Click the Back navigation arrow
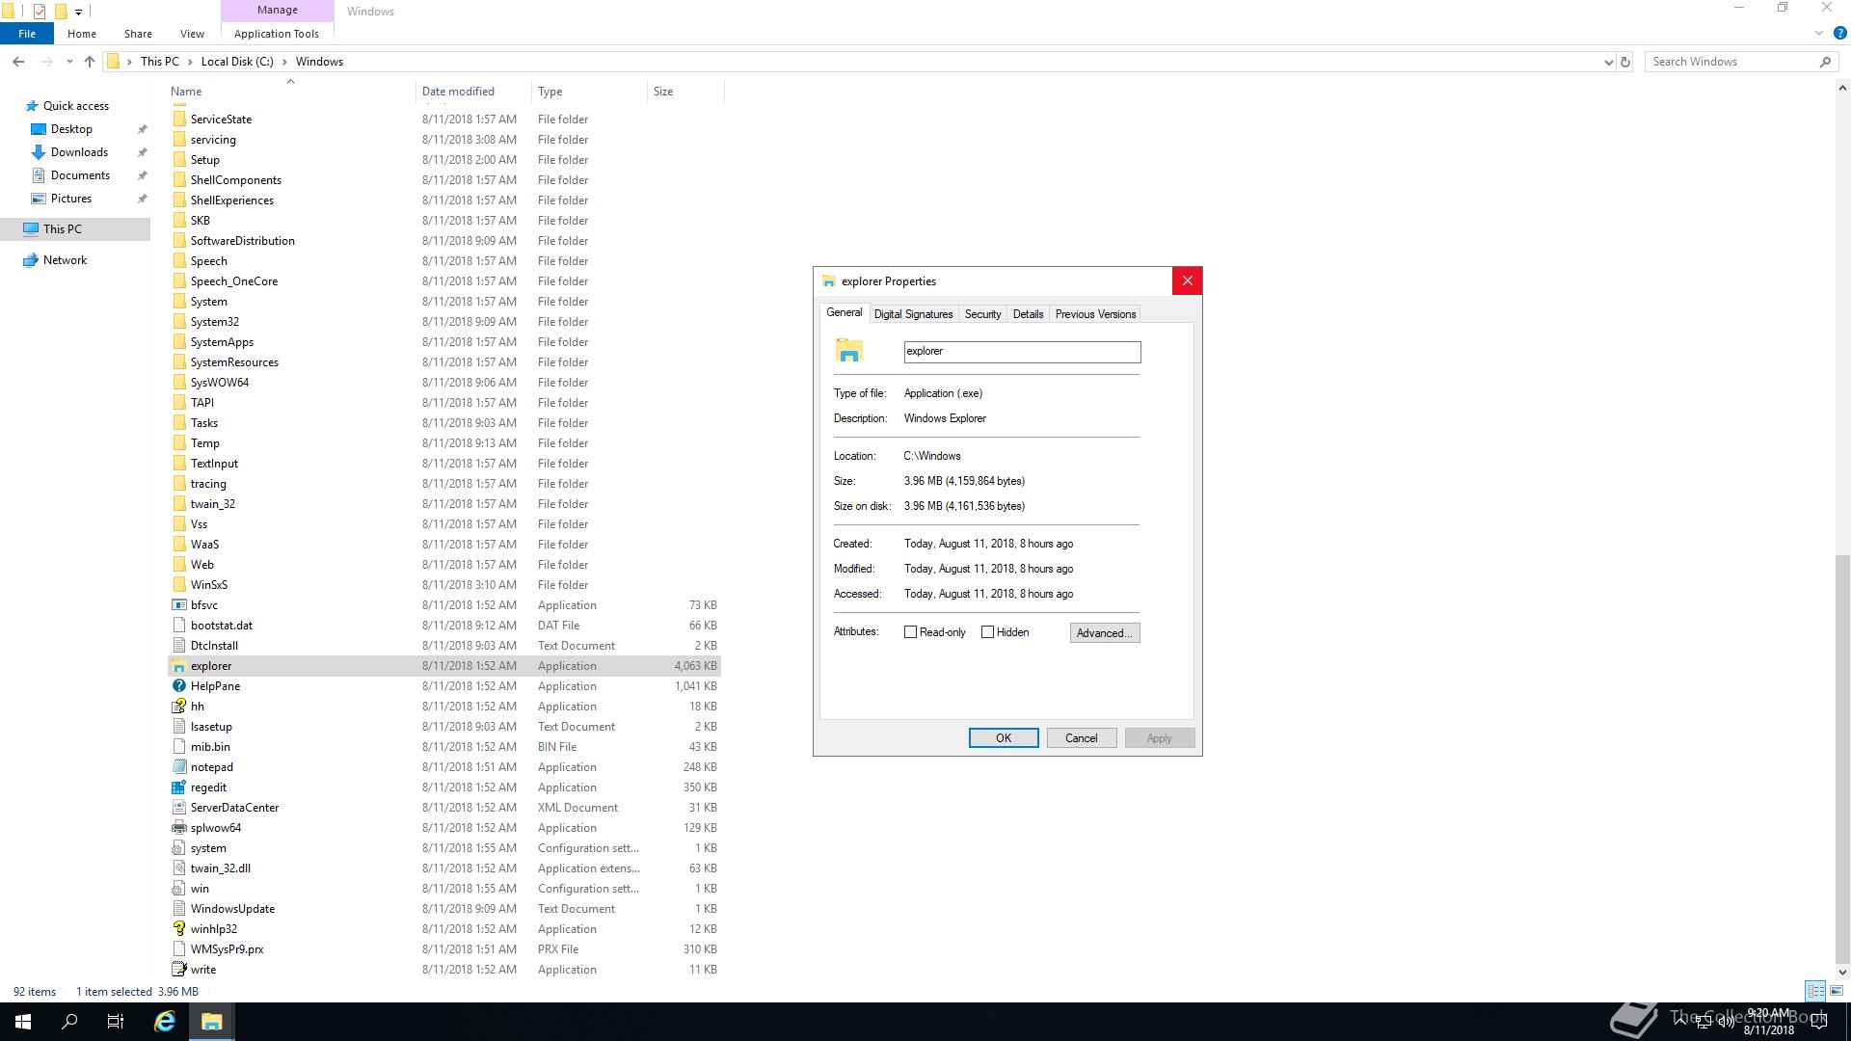Screen dimensions: 1851x1041 [x=18, y=62]
